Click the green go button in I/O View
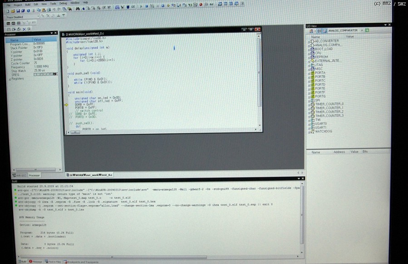The height and width of the screenshot is (264, 408). pos(367,30)
